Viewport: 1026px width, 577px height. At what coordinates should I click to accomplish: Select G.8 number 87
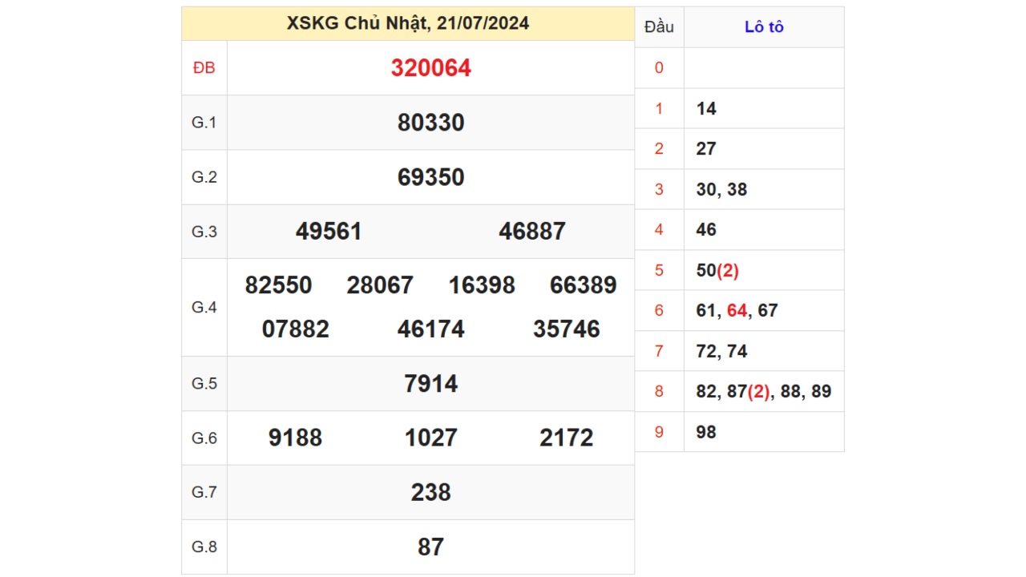(431, 547)
